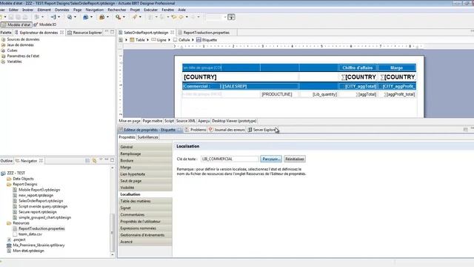Close the Navigator view tab
The height and width of the screenshot is (267, 474).
point(41,161)
